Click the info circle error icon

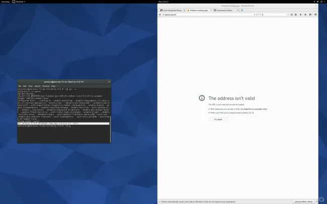(x=202, y=98)
